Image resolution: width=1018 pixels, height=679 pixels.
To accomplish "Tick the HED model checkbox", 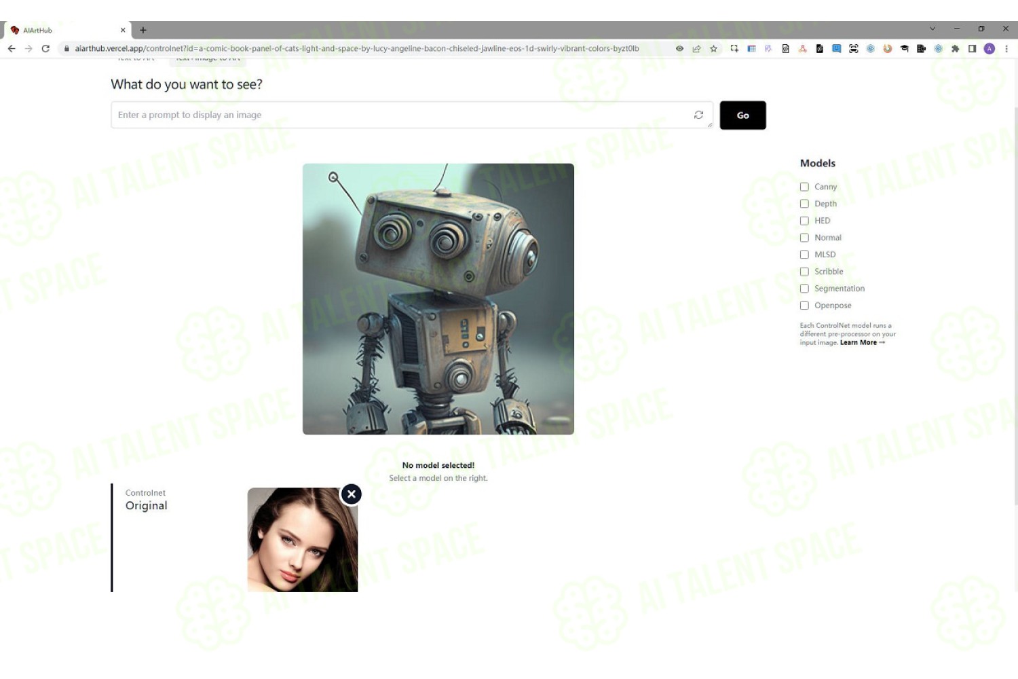I will click(804, 221).
